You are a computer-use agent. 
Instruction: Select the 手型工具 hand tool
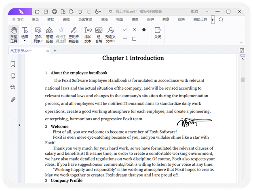coord(14,35)
